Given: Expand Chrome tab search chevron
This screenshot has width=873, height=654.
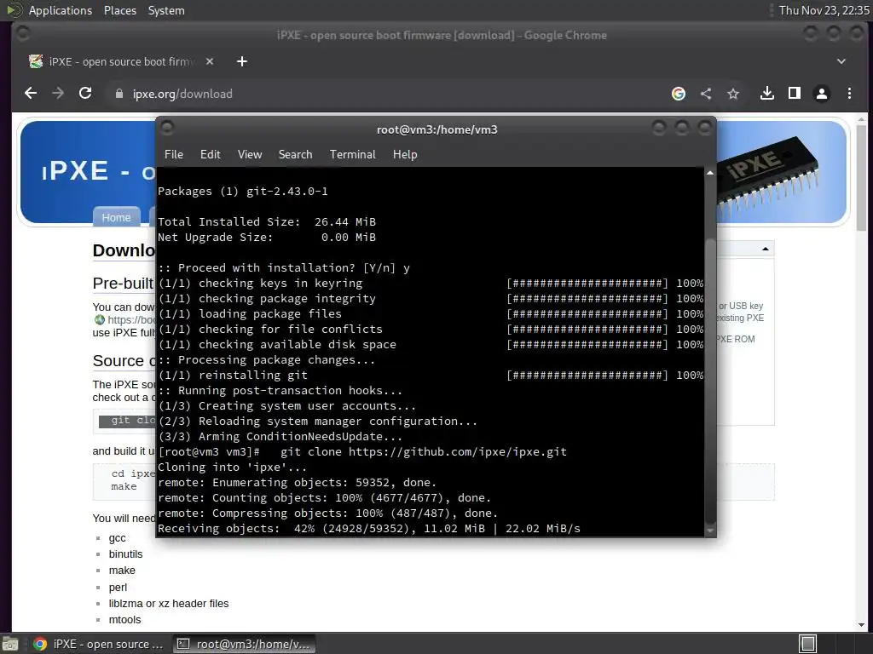Looking at the screenshot, I should coord(841,61).
